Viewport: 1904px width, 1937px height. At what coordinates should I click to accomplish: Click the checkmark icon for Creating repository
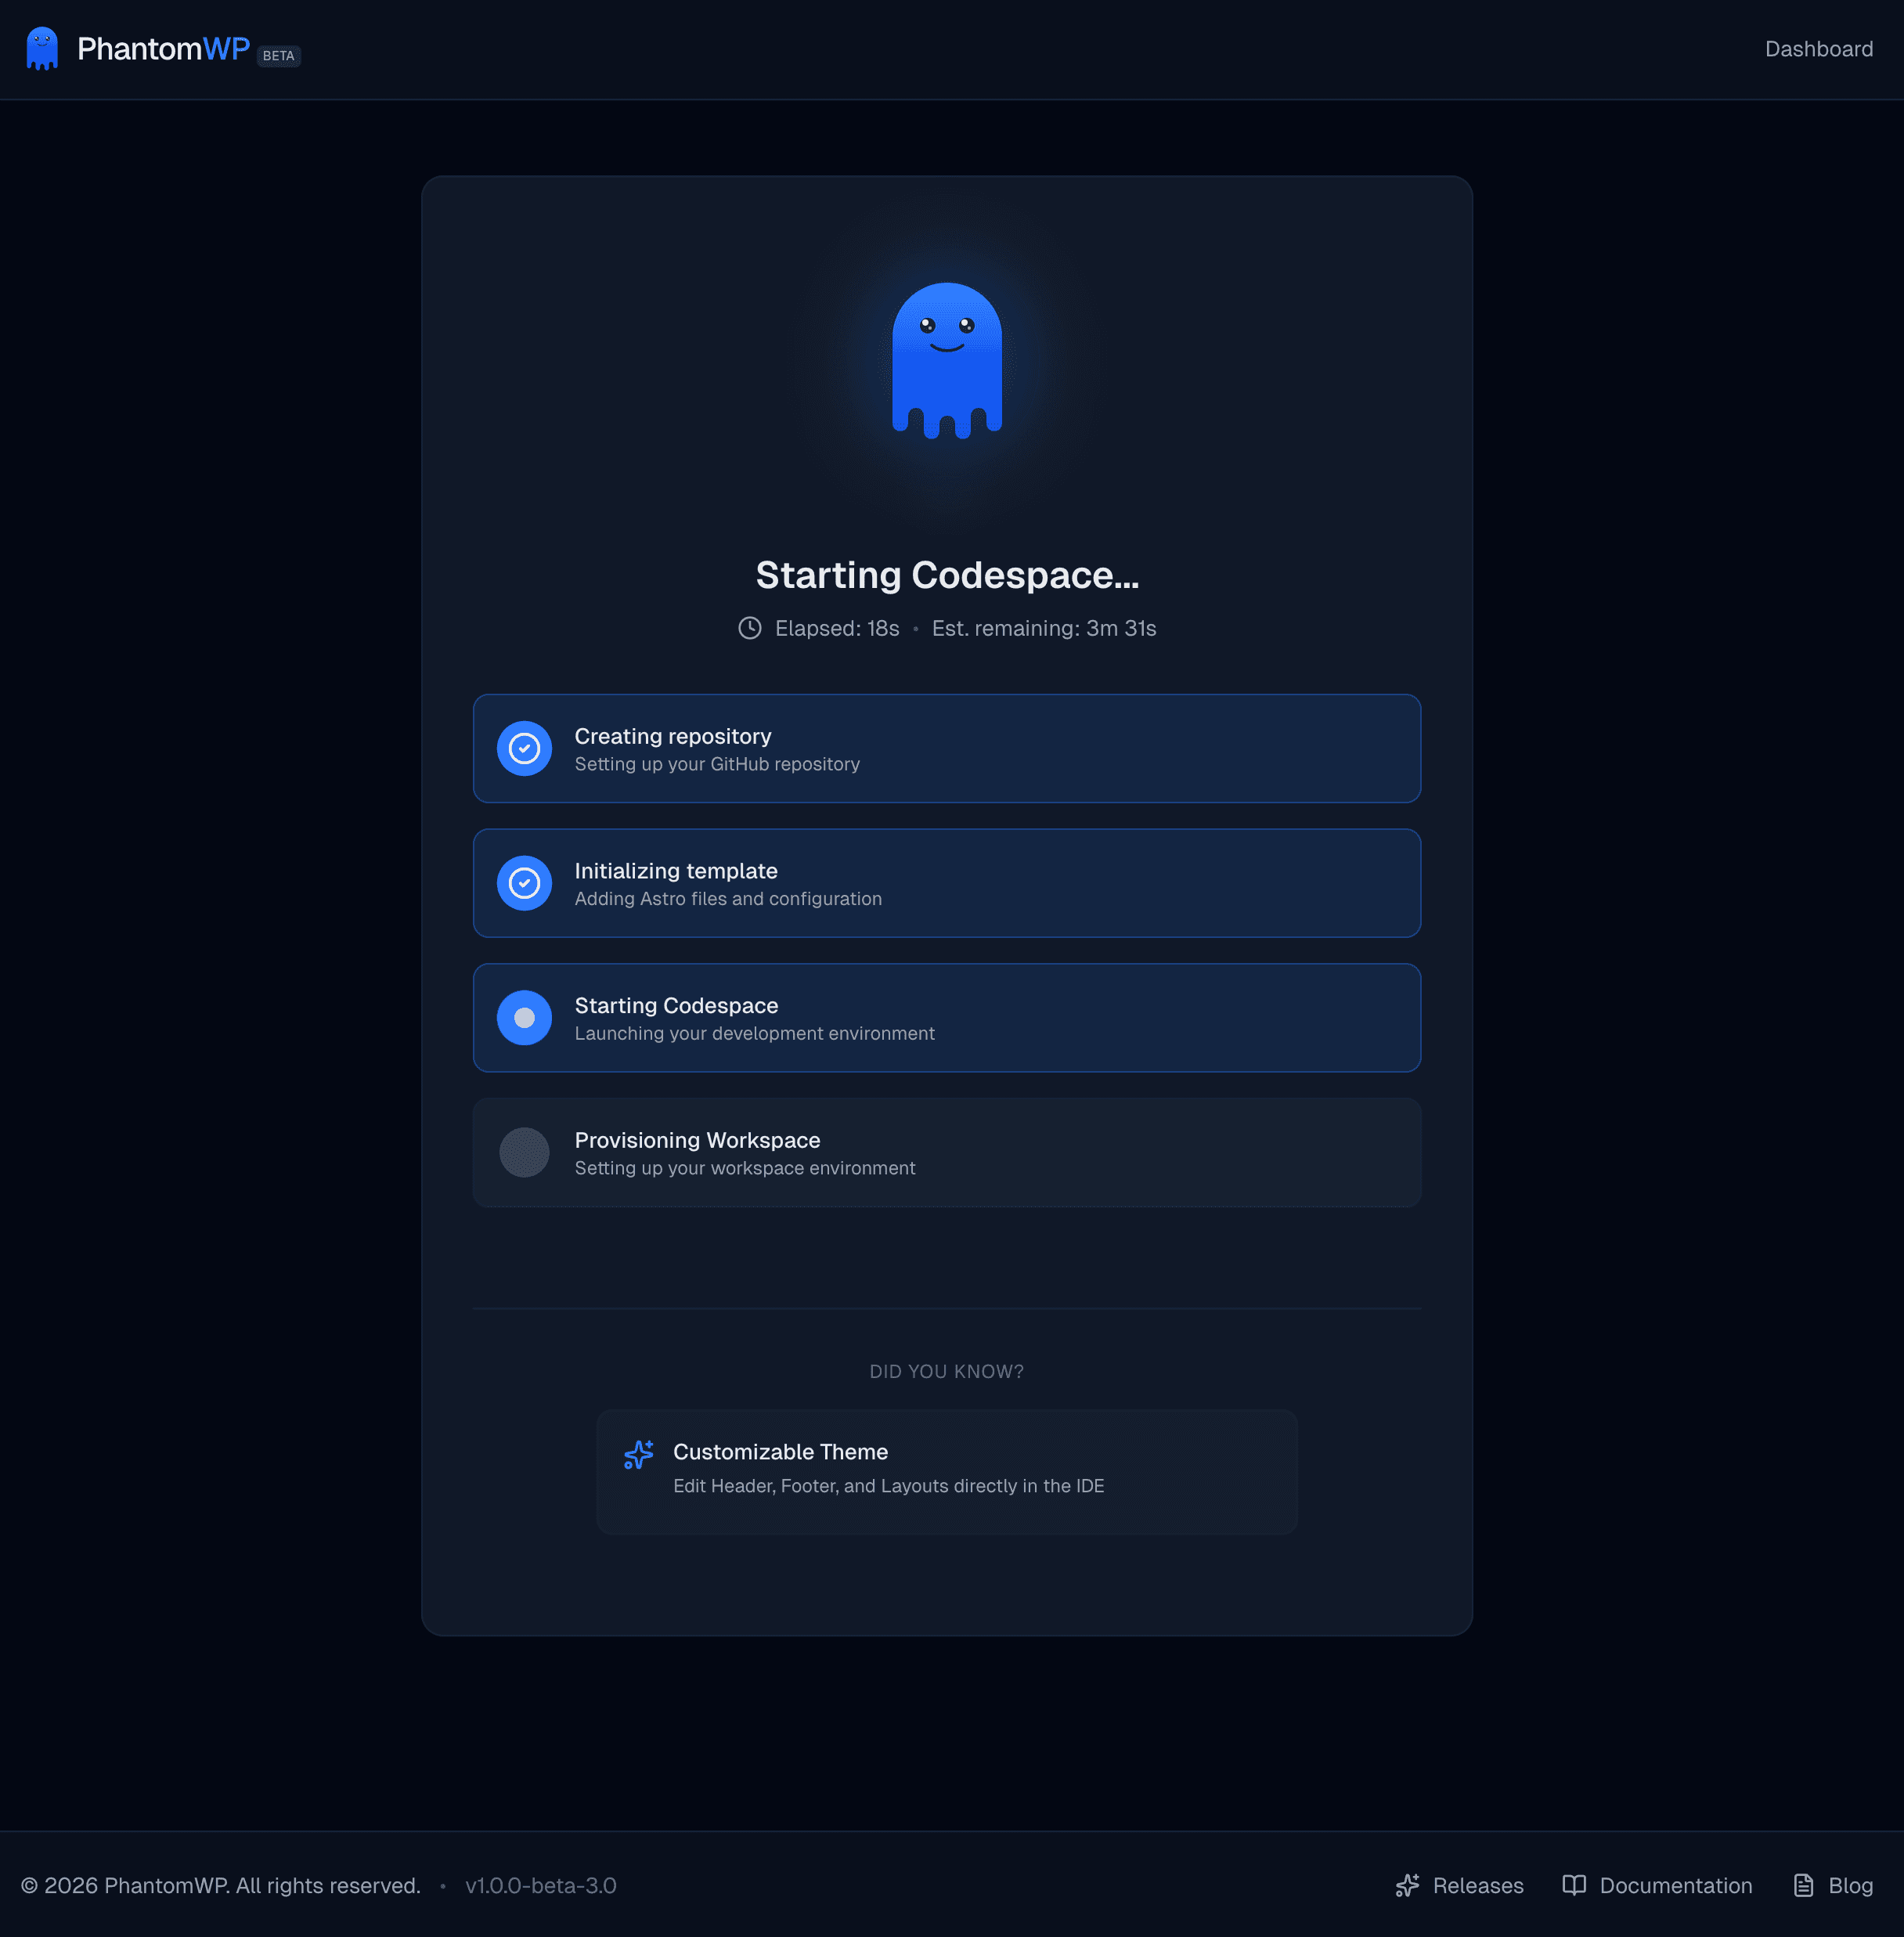[524, 748]
